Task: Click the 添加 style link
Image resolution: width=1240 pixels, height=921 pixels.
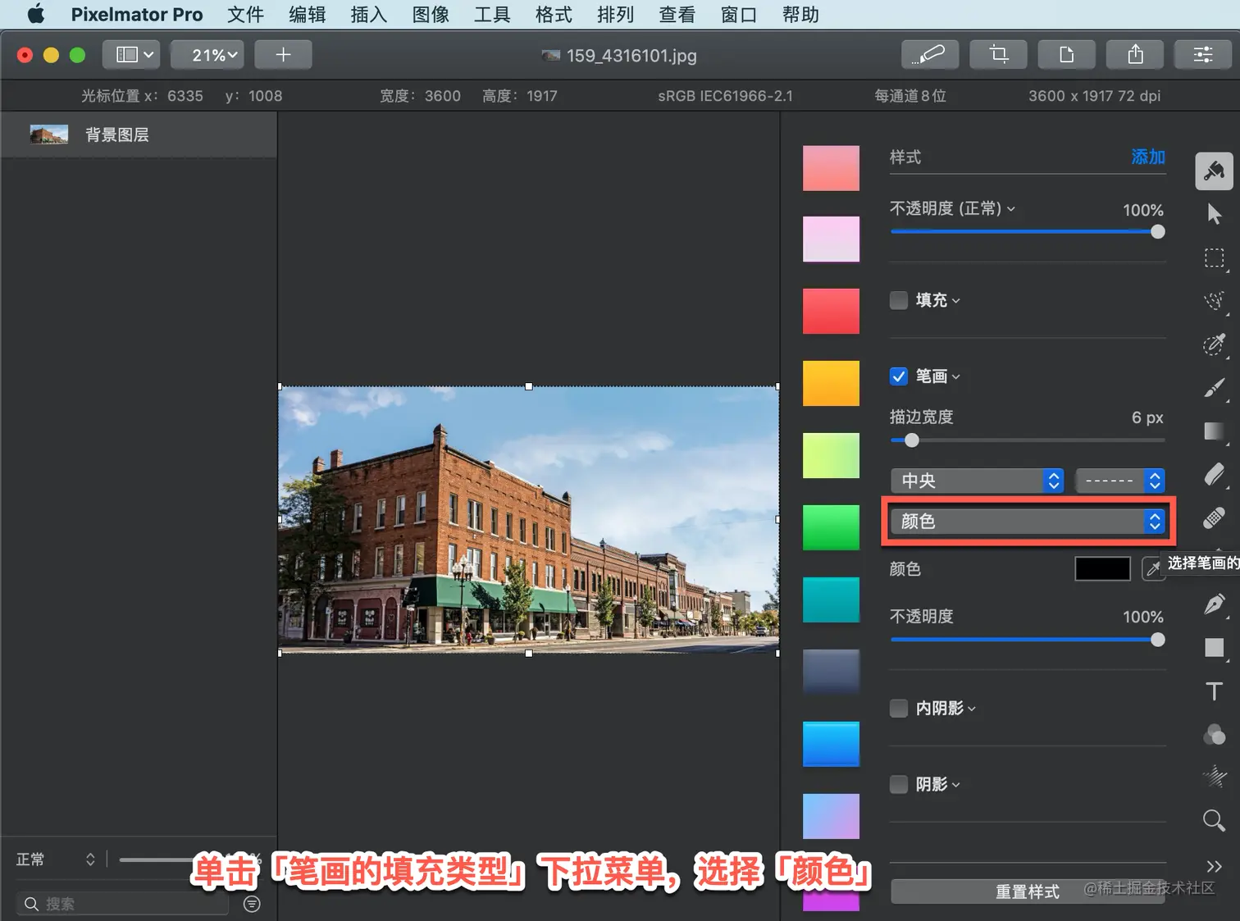Action: click(x=1148, y=157)
